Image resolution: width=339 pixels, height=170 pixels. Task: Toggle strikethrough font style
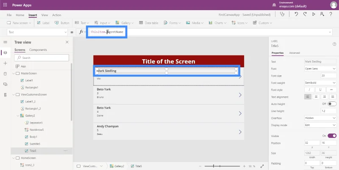pyautogui.click(x=331, y=90)
